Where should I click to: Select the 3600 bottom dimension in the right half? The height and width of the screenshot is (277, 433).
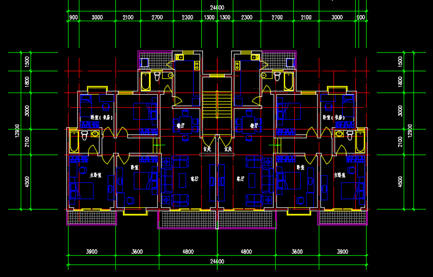[x=297, y=251]
